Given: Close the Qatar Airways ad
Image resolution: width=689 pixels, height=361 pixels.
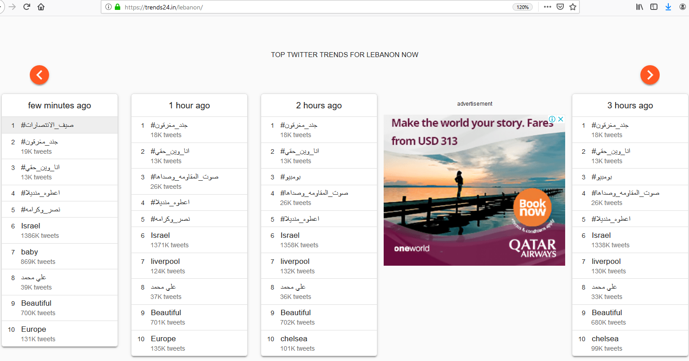Looking at the screenshot, I should click(561, 119).
